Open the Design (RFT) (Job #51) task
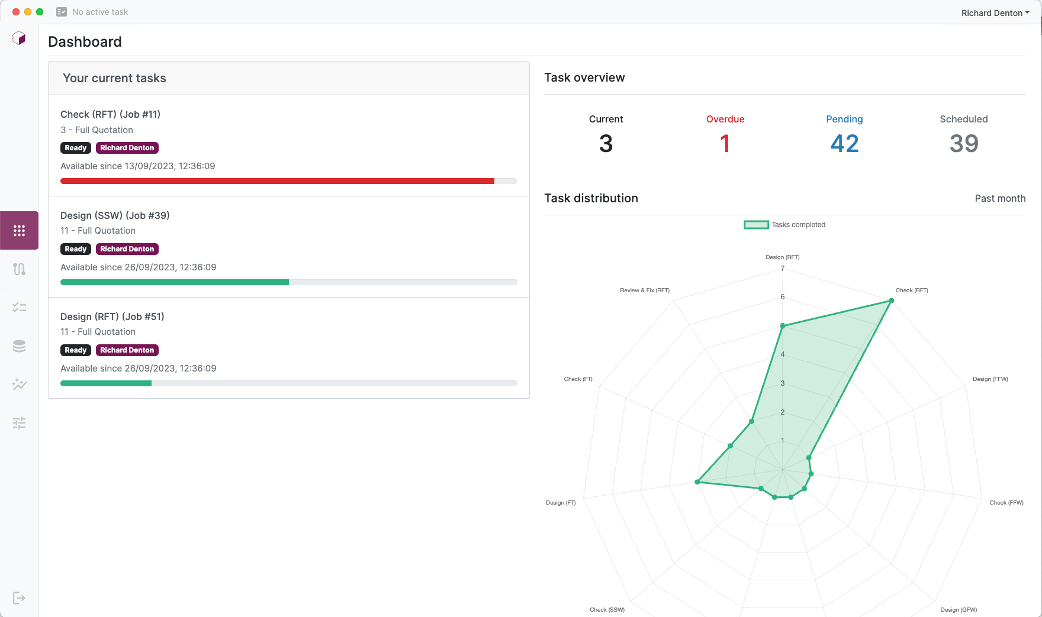Viewport: 1042px width, 617px height. [112, 316]
